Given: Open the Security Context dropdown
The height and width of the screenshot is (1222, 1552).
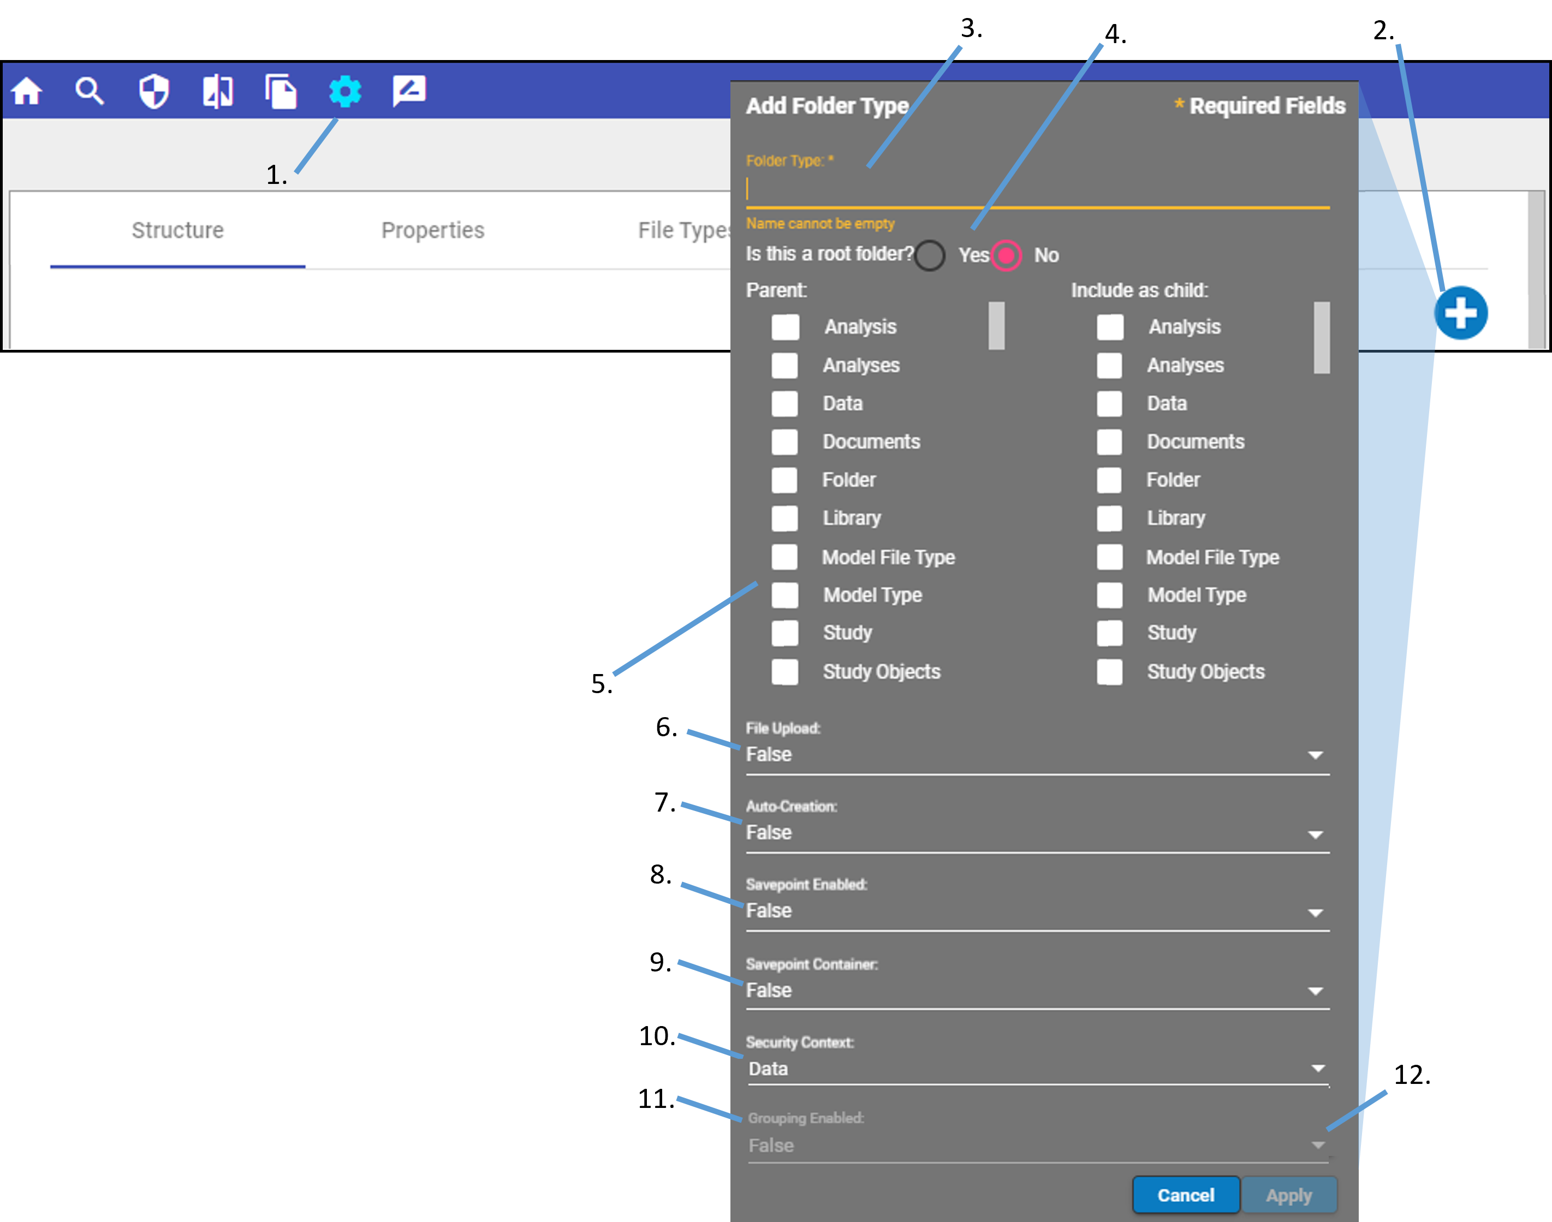Looking at the screenshot, I should (x=1037, y=1069).
